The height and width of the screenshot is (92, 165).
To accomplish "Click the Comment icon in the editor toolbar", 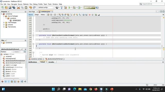I will point(96,15).
